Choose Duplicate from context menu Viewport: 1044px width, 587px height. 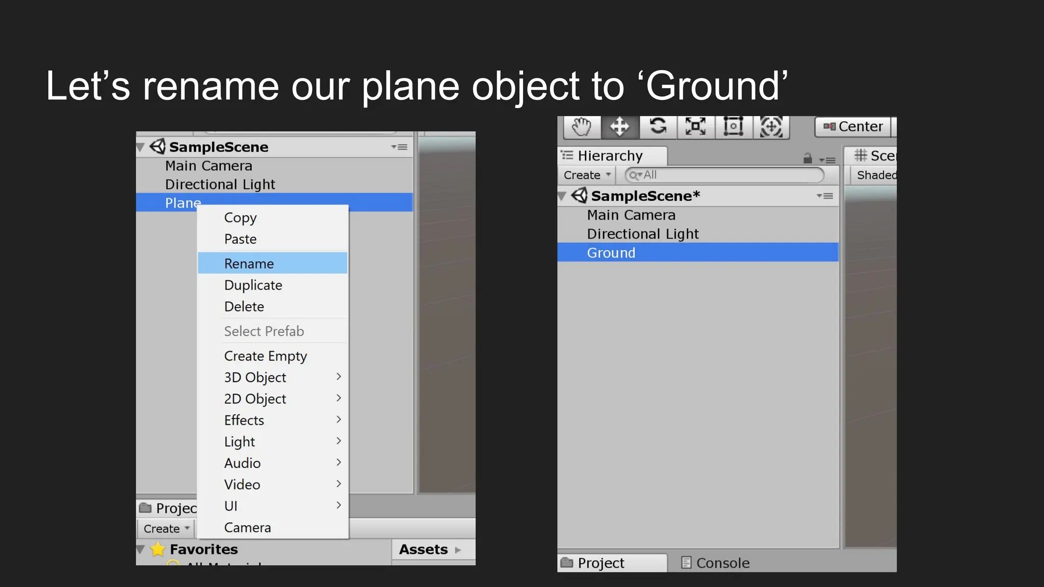click(273, 285)
